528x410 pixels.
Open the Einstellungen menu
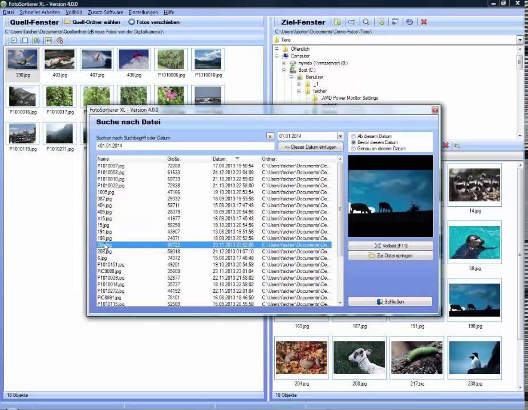click(143, 12)
